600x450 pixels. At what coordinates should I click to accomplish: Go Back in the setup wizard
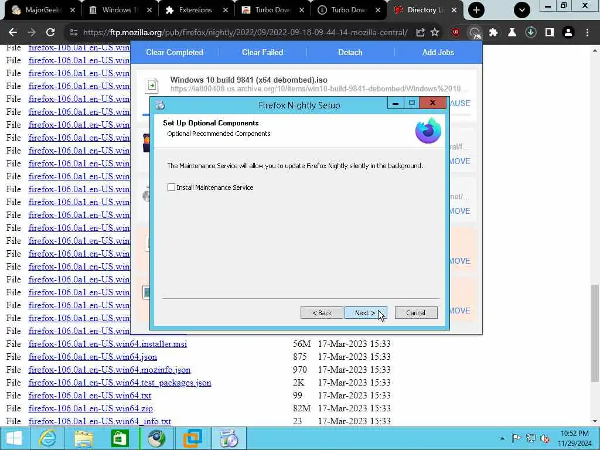pos(322,313)
